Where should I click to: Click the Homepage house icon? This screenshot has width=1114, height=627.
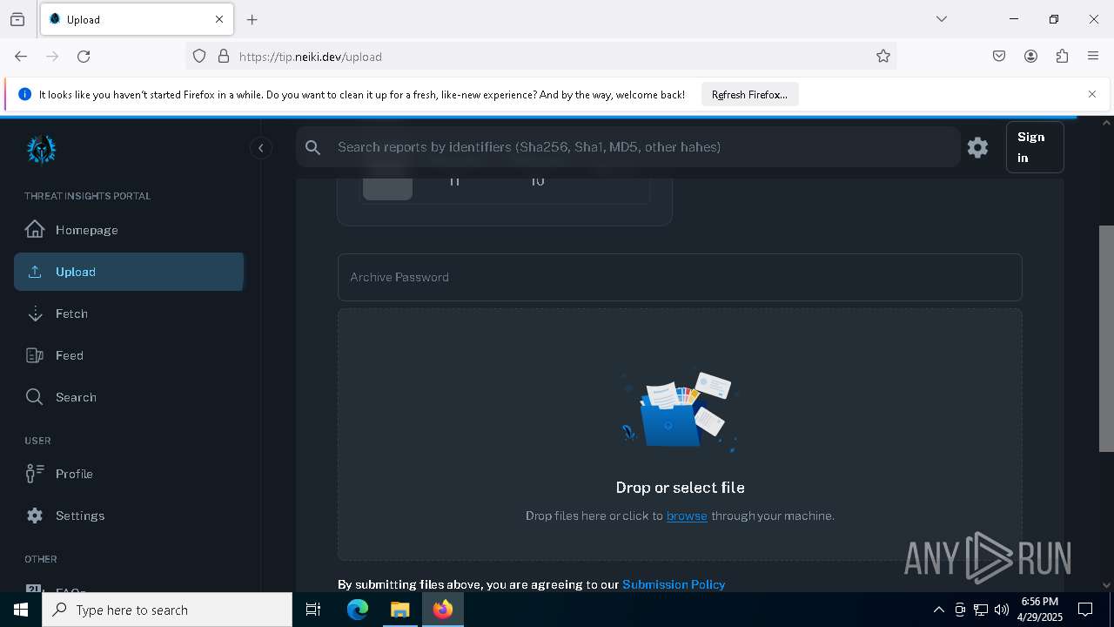(x=35, y=229)
